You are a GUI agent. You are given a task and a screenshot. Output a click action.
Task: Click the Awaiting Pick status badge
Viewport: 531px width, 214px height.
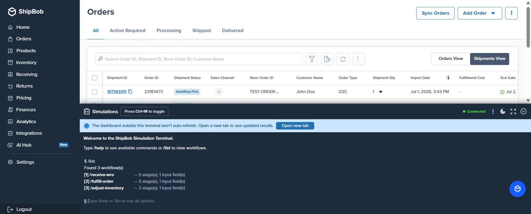[187, 92]
